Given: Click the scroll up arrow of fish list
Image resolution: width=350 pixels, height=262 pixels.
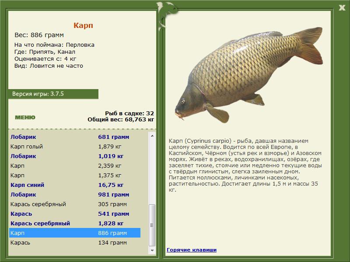Looking at the screenshot, I should pyautogui.click(x=152, y=136).
